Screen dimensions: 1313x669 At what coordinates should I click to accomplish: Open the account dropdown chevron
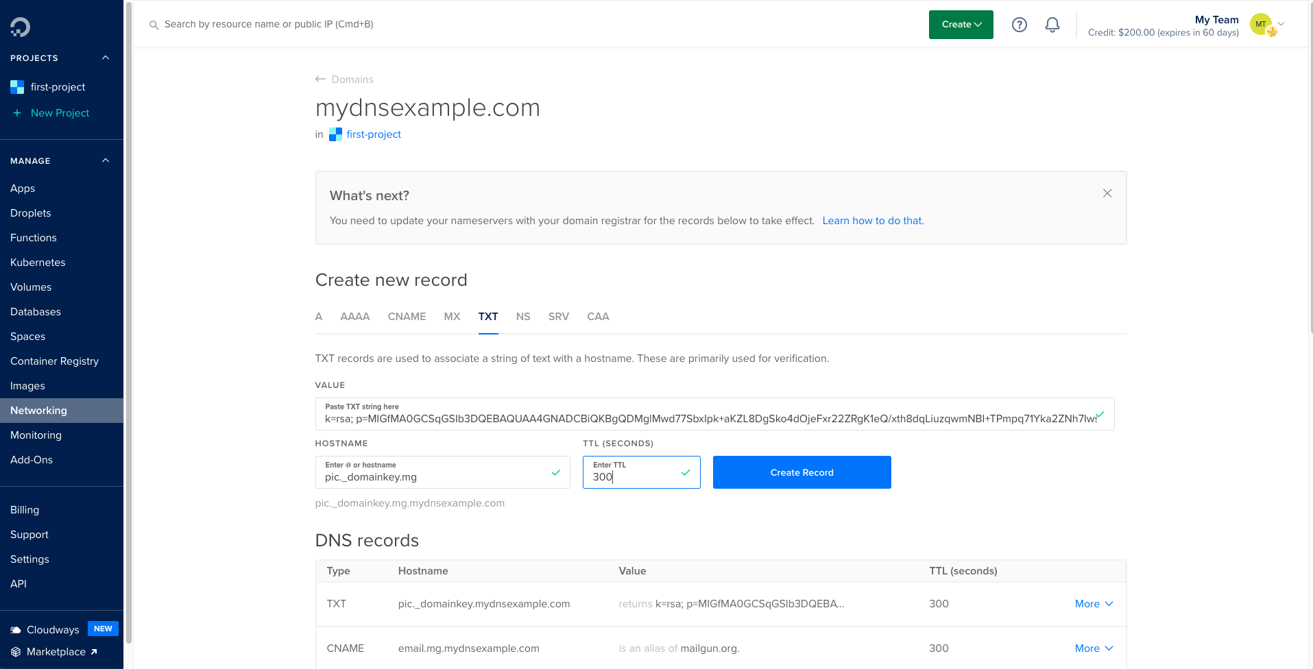point(1281,24)
